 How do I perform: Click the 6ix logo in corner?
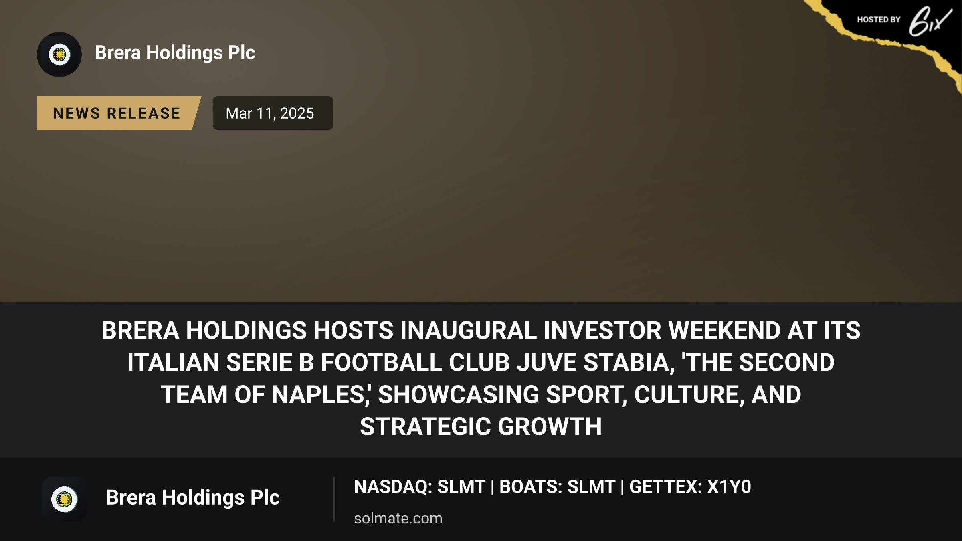930,21
